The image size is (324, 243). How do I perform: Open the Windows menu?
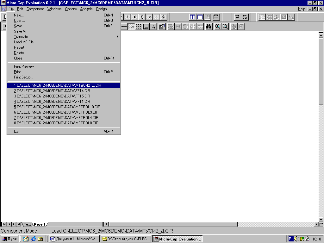[54, 9]
